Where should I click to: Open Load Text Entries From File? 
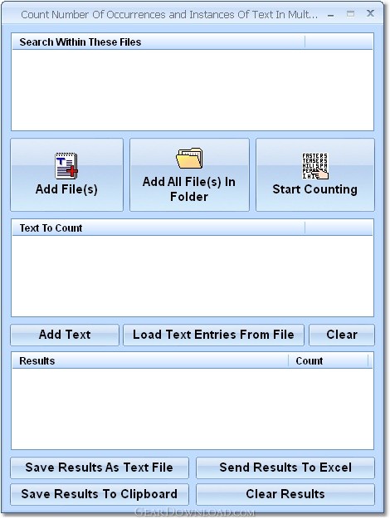213,335
